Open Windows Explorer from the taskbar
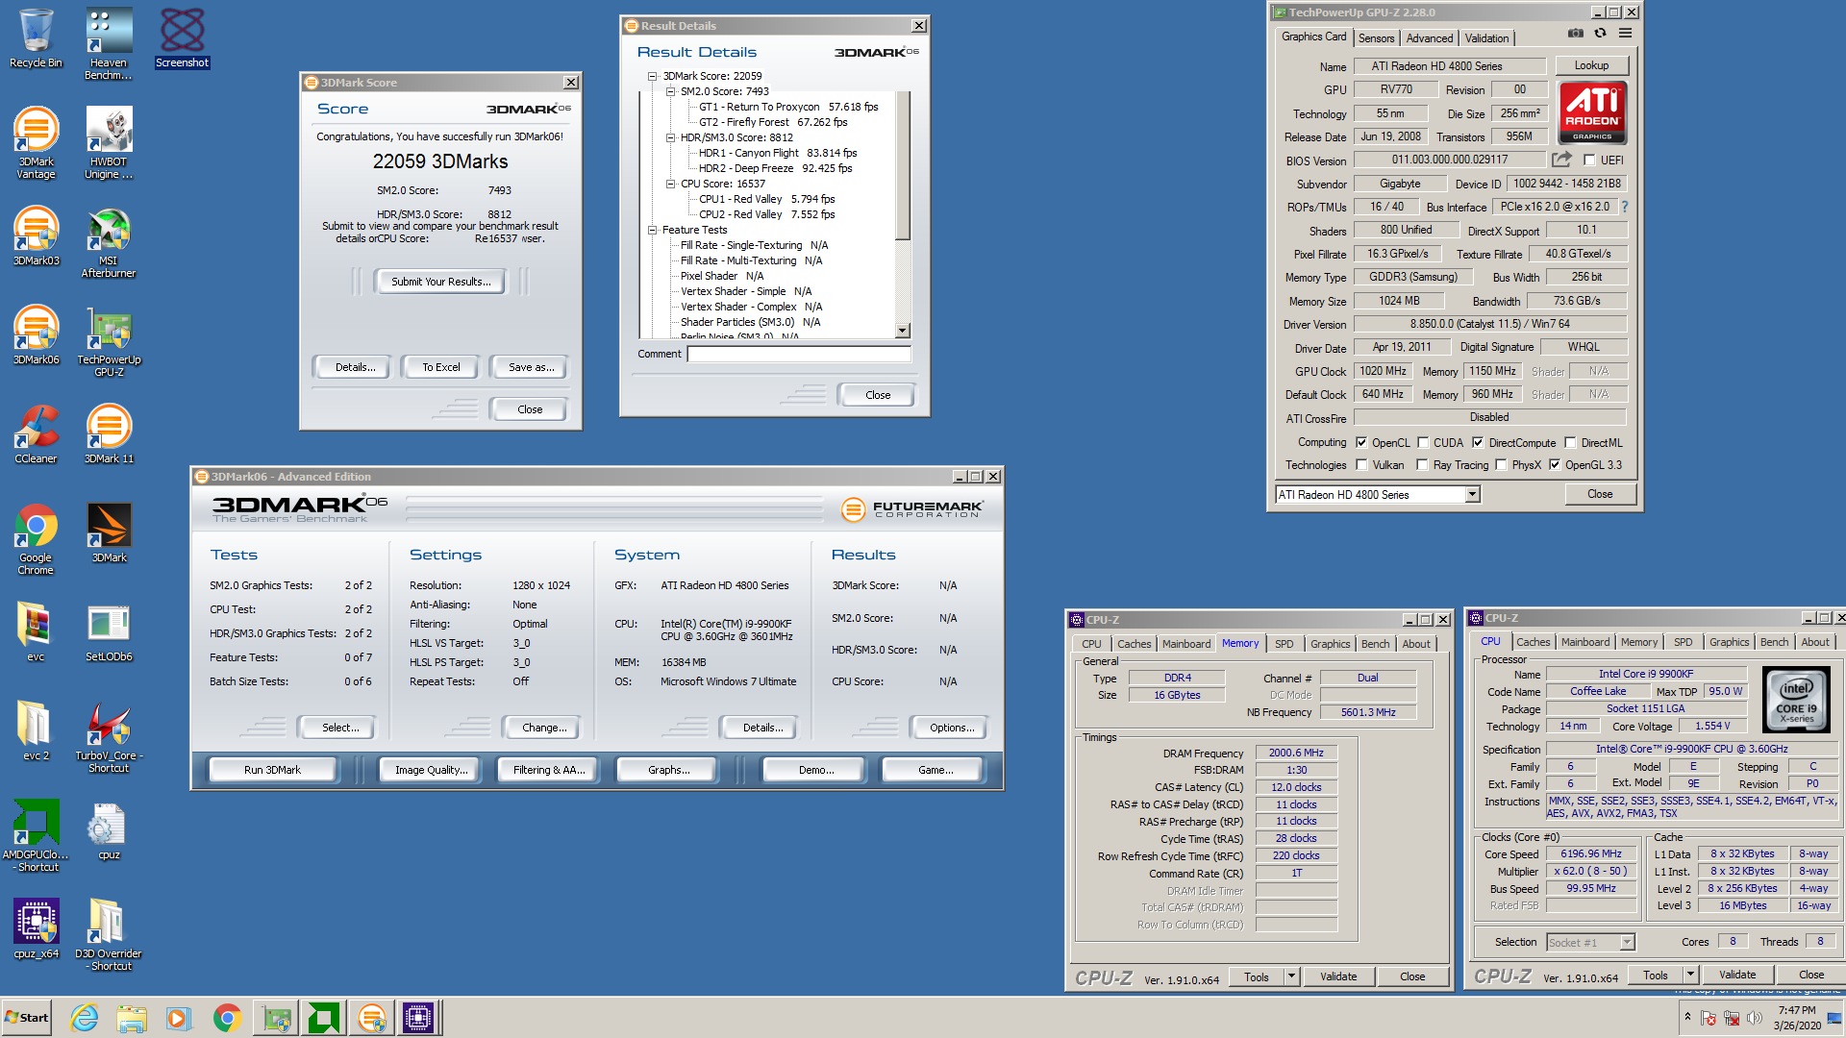The width and height of the screenshot is (1846, 1038). point(132,1018)
